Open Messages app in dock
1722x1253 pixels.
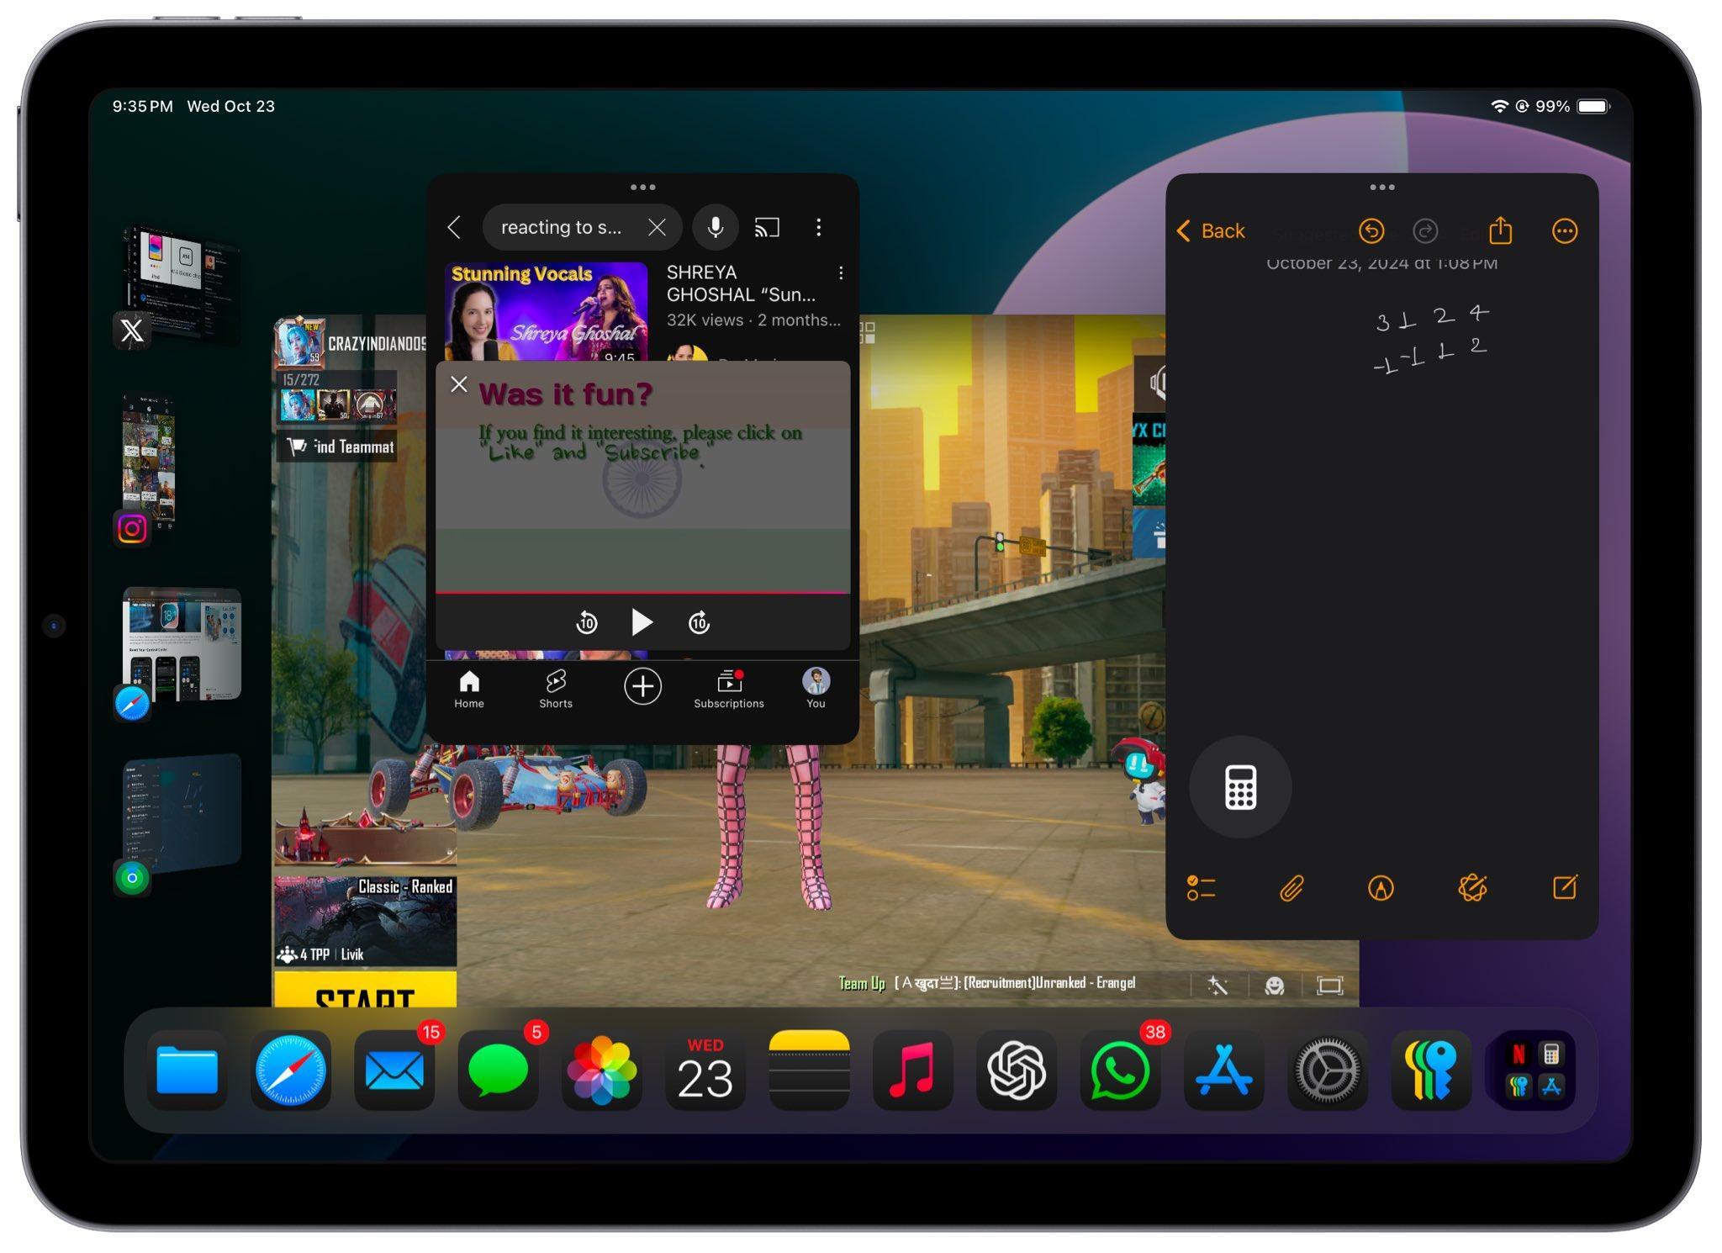(x=498, y=1071)
